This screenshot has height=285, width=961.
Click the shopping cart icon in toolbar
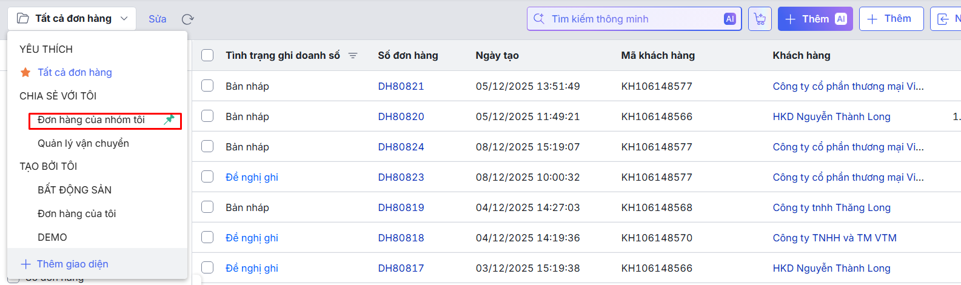(760, 19)
